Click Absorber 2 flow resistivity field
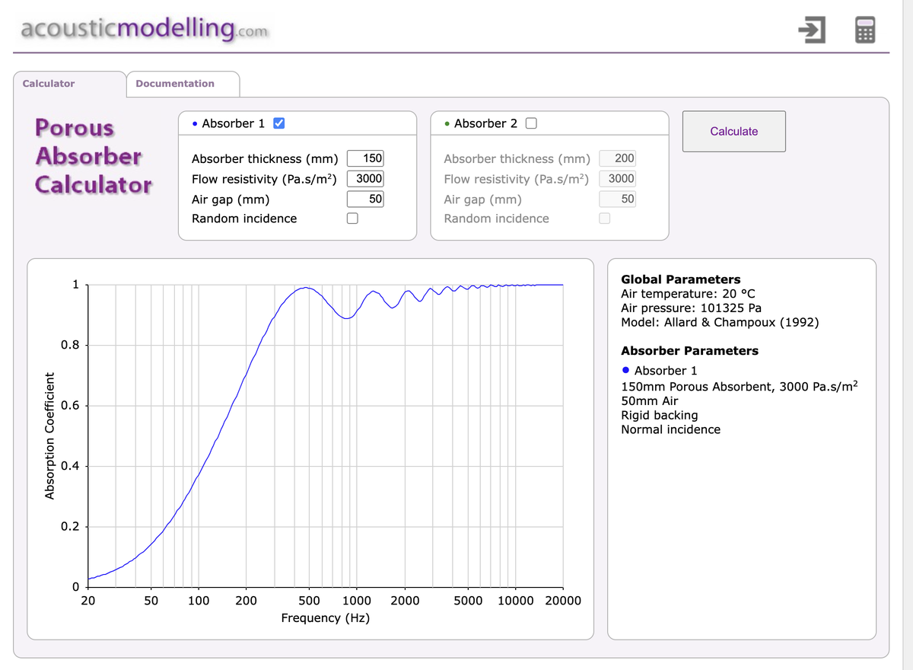Screen dimensions: 913x670 [617, 179]
